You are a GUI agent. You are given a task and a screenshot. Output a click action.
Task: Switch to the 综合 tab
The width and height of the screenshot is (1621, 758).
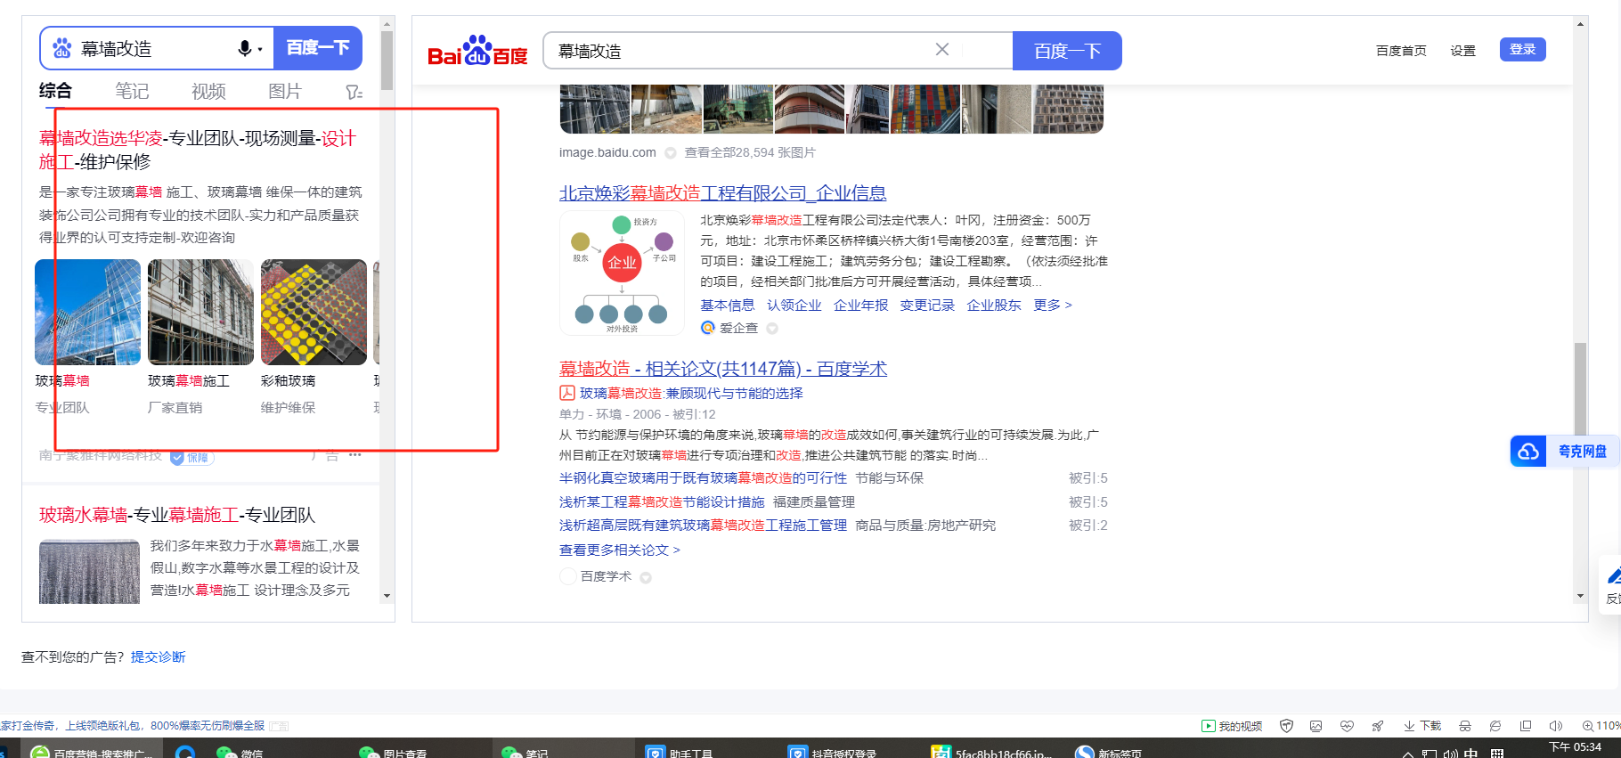55,91
